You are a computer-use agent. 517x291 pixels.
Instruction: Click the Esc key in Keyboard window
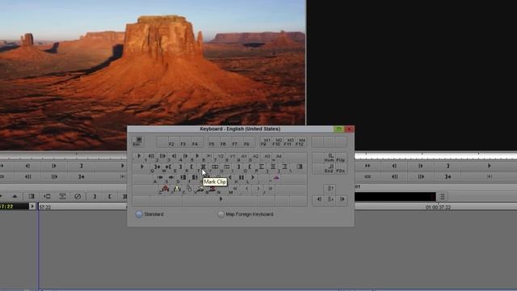click(x=138, y=141)
